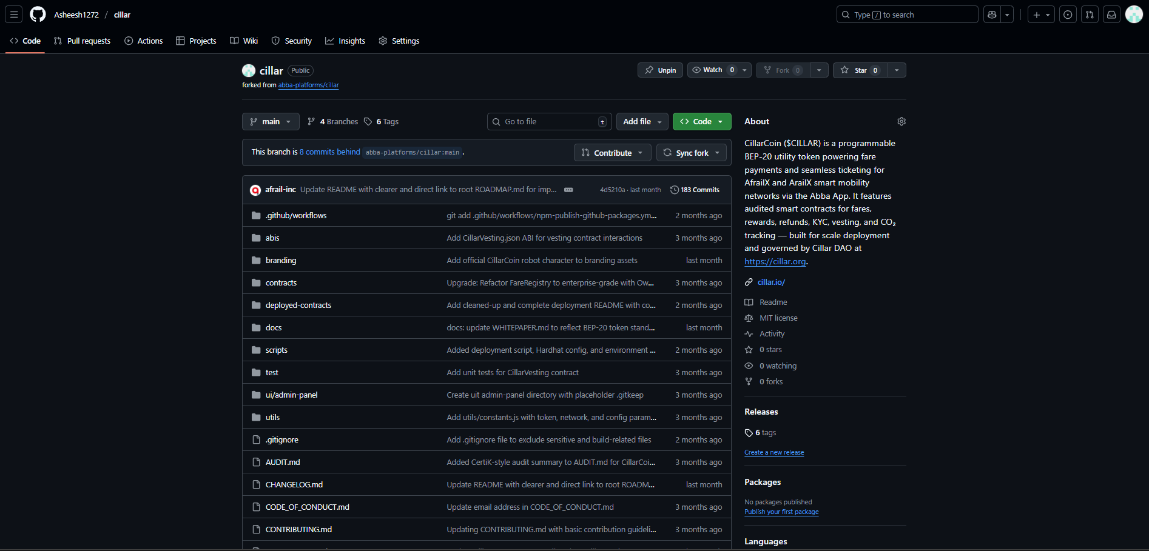Open Copilot chat icon in header
Screen dimensions: 1149x551
coord(992,15)
